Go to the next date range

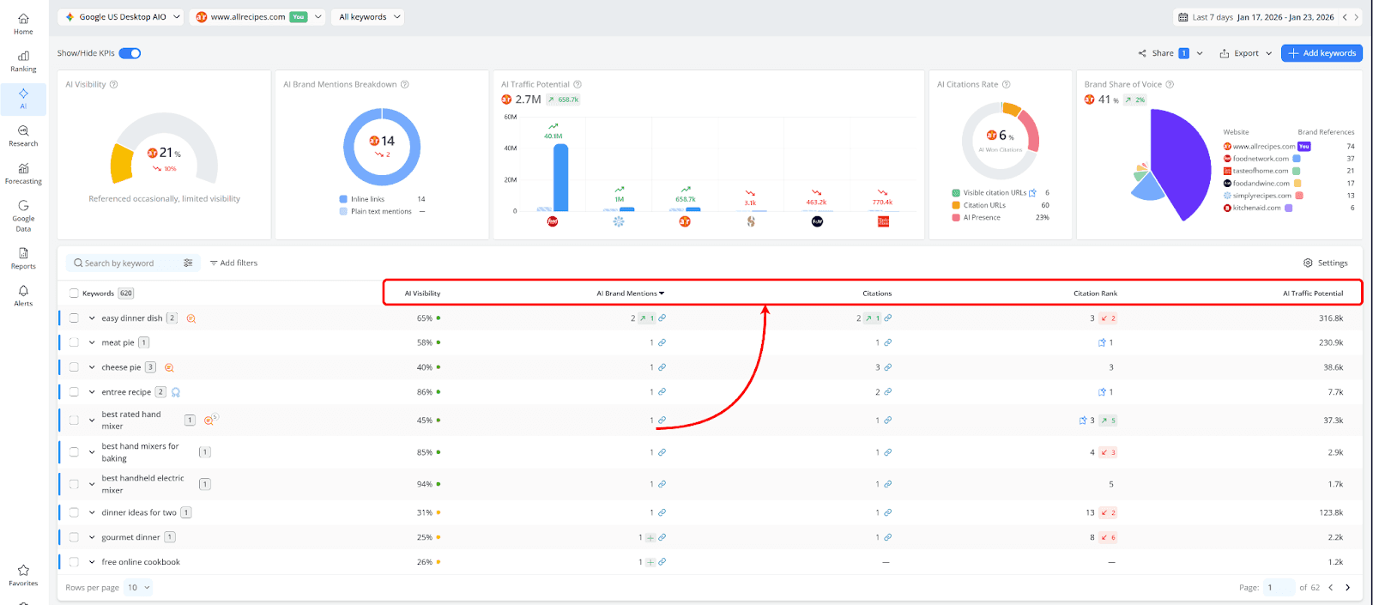[x=1356, y=17]
